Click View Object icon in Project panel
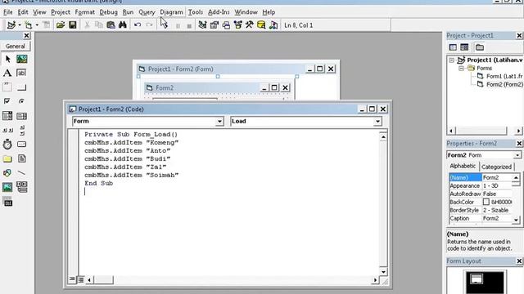Viewport: 524px width, 294px height. [464, 47]
